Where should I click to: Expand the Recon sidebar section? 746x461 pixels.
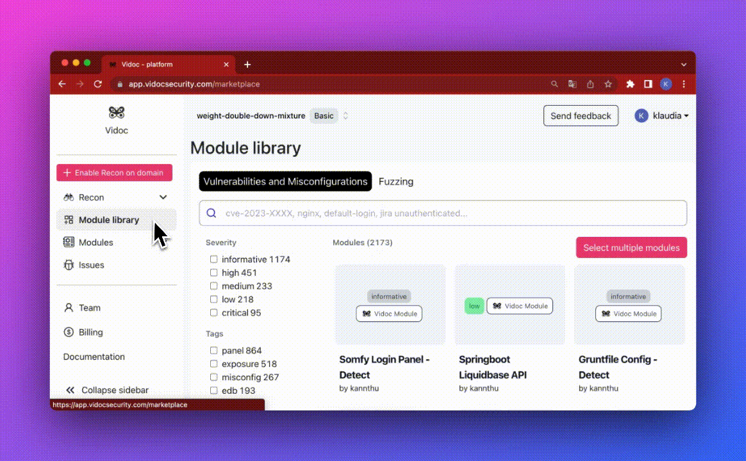point(163,197)
